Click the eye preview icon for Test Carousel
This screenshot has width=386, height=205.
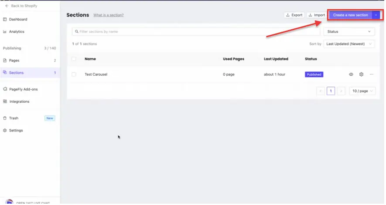click(x=351, y=74)
